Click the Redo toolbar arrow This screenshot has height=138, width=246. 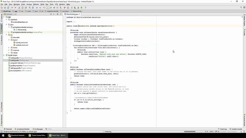point(15,8)
